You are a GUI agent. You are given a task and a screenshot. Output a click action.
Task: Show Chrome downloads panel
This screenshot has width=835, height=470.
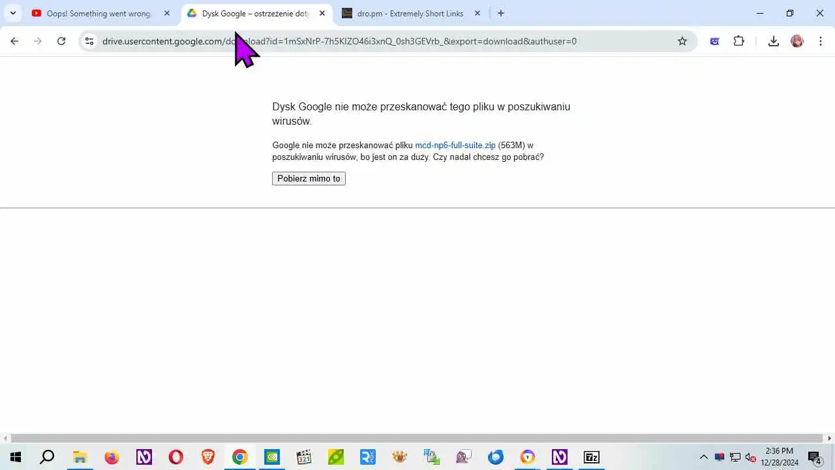click(x=774, y=41)
